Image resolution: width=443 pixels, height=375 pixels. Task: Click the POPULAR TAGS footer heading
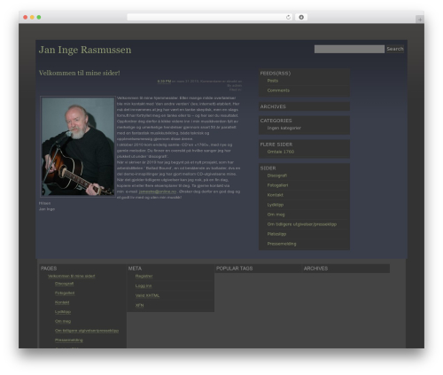(235, 269)
